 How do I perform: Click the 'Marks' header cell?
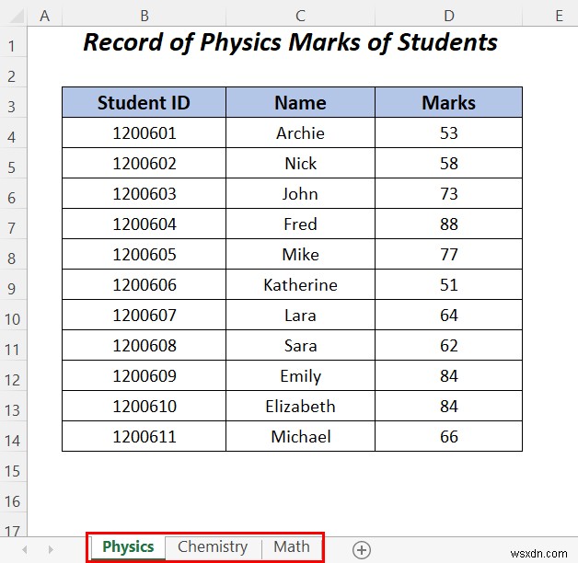tap(448, 102)
